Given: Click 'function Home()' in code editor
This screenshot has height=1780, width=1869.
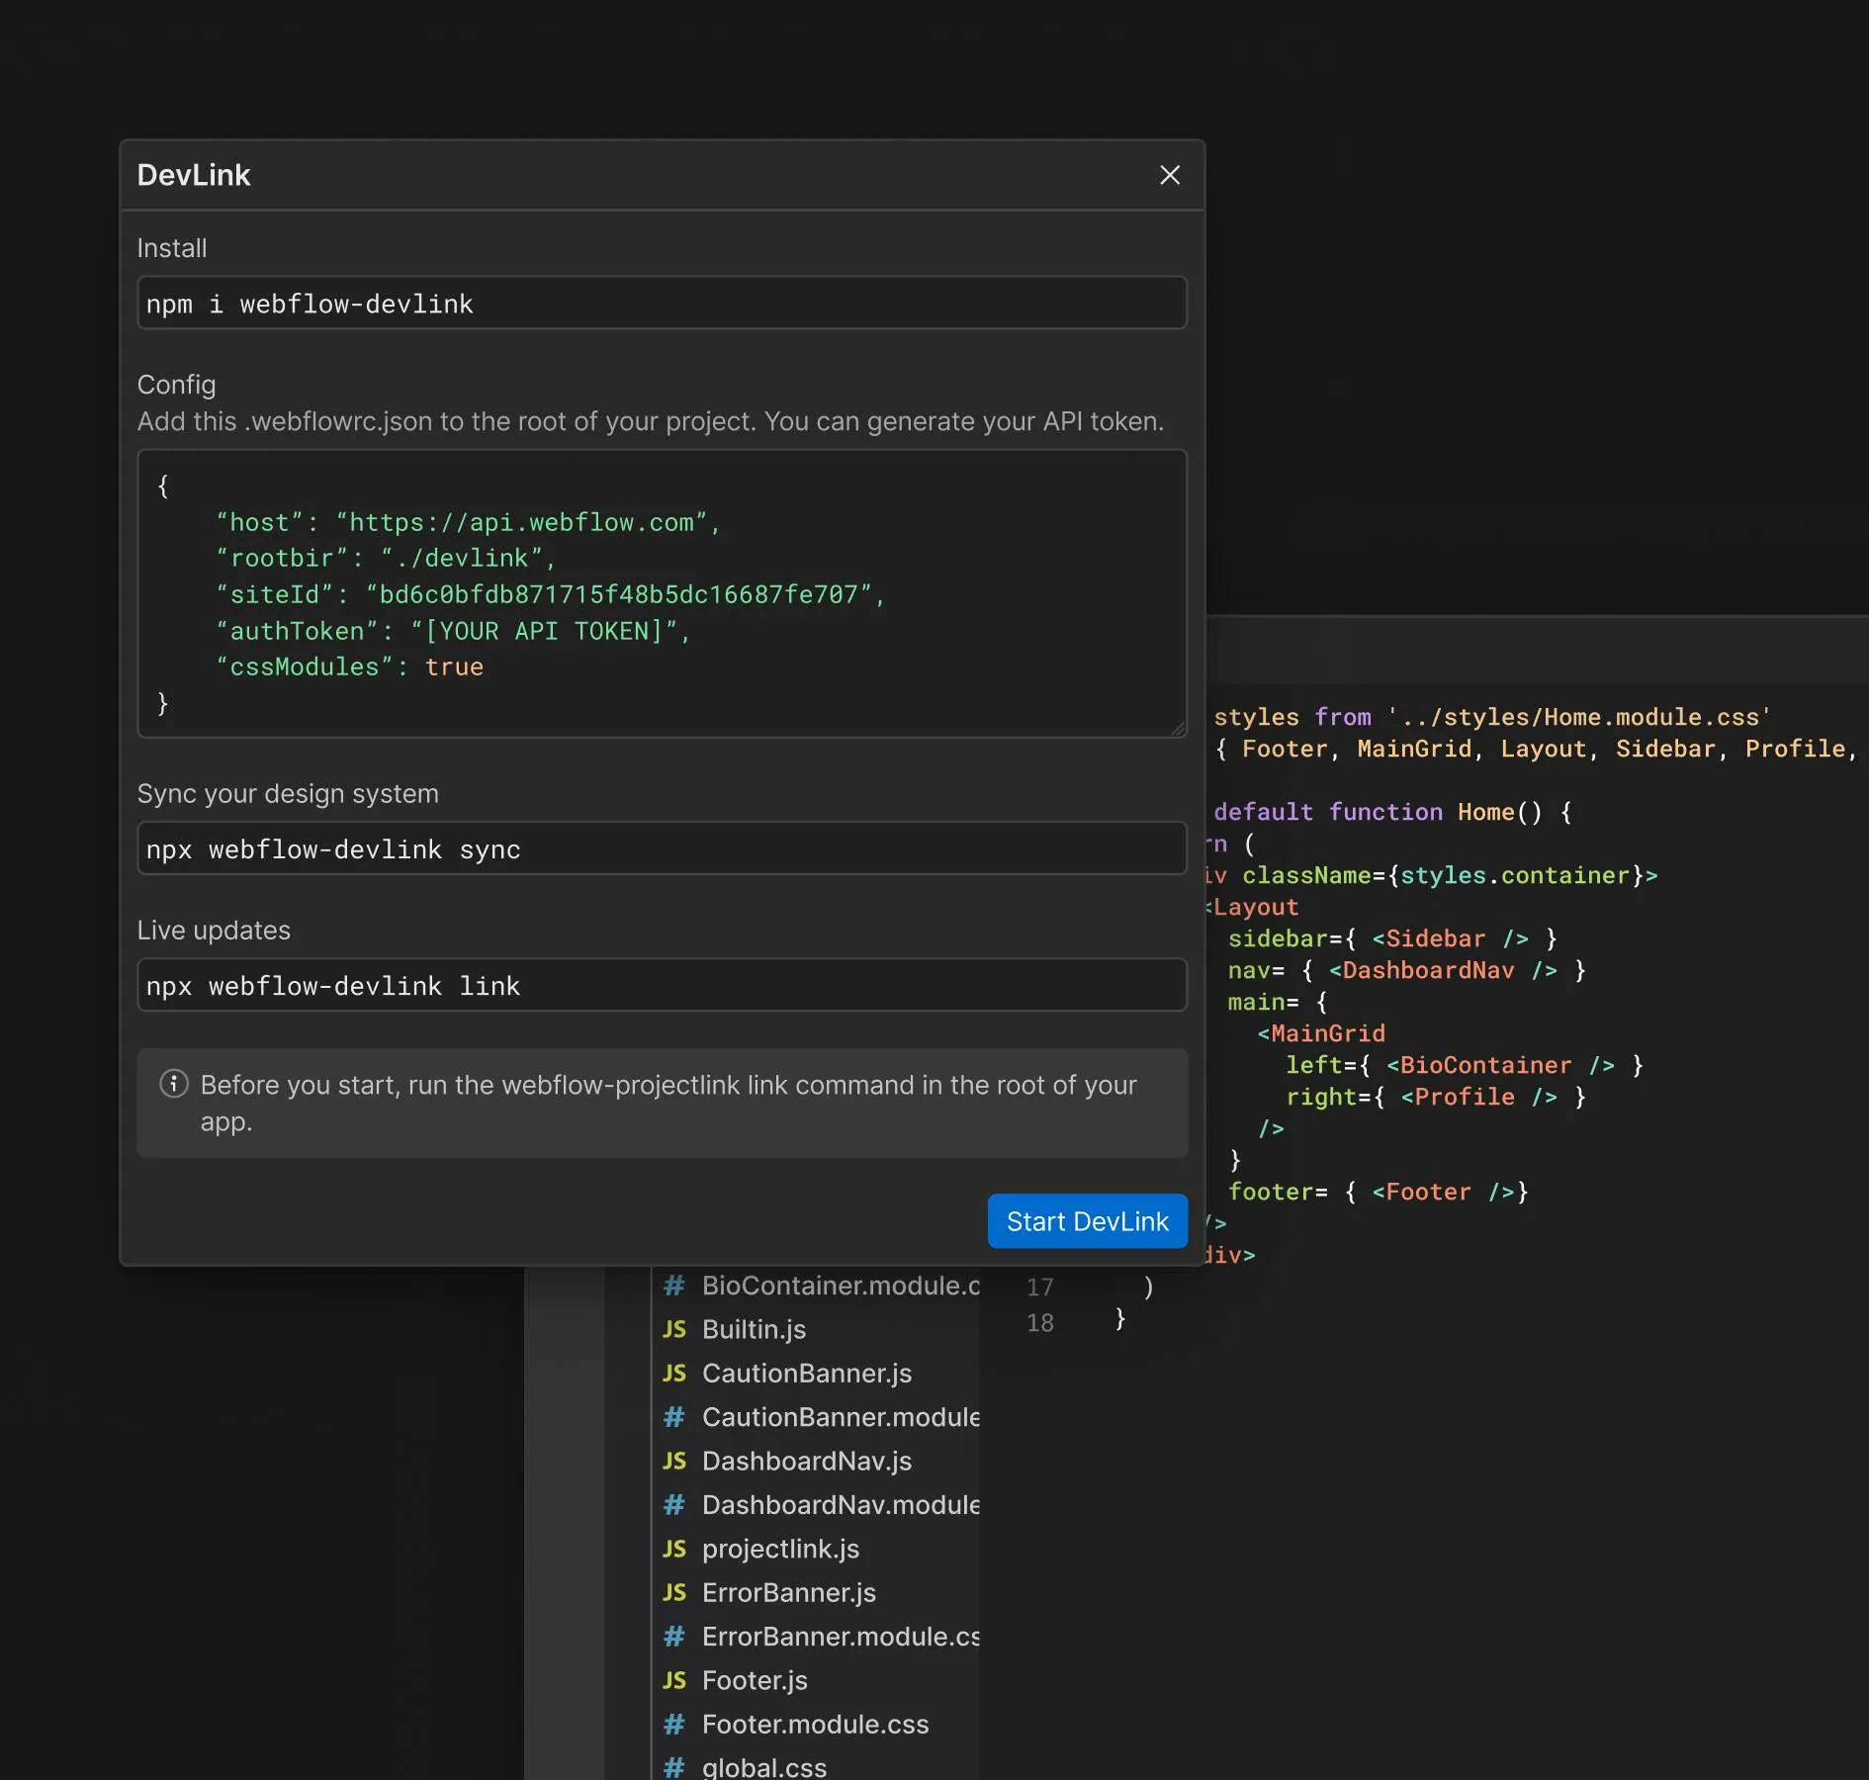Looking at the screenshot, I should click(1435, 812).
